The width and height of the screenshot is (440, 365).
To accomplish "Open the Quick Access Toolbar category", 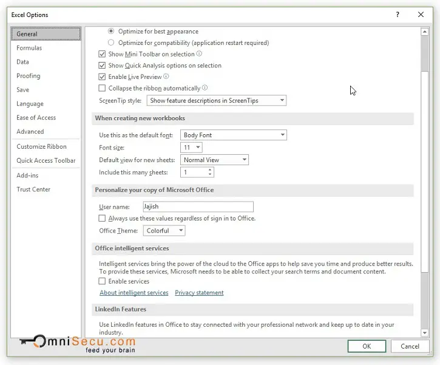I will coord(46,160).
